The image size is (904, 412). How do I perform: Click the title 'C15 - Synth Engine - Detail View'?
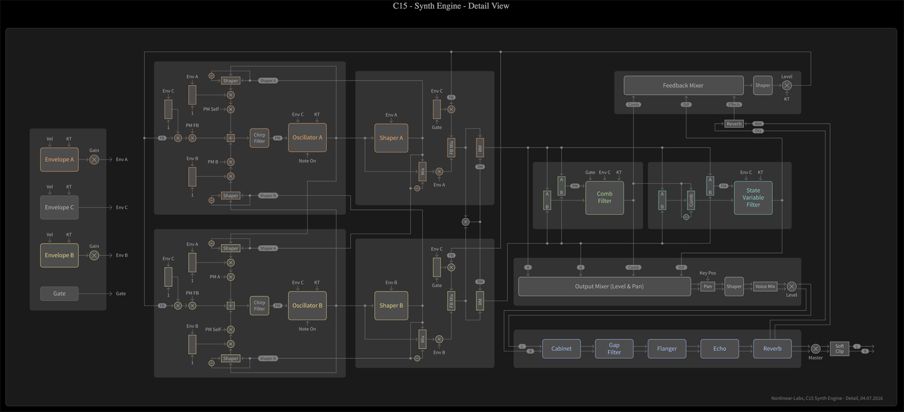(x=451, y=6)
